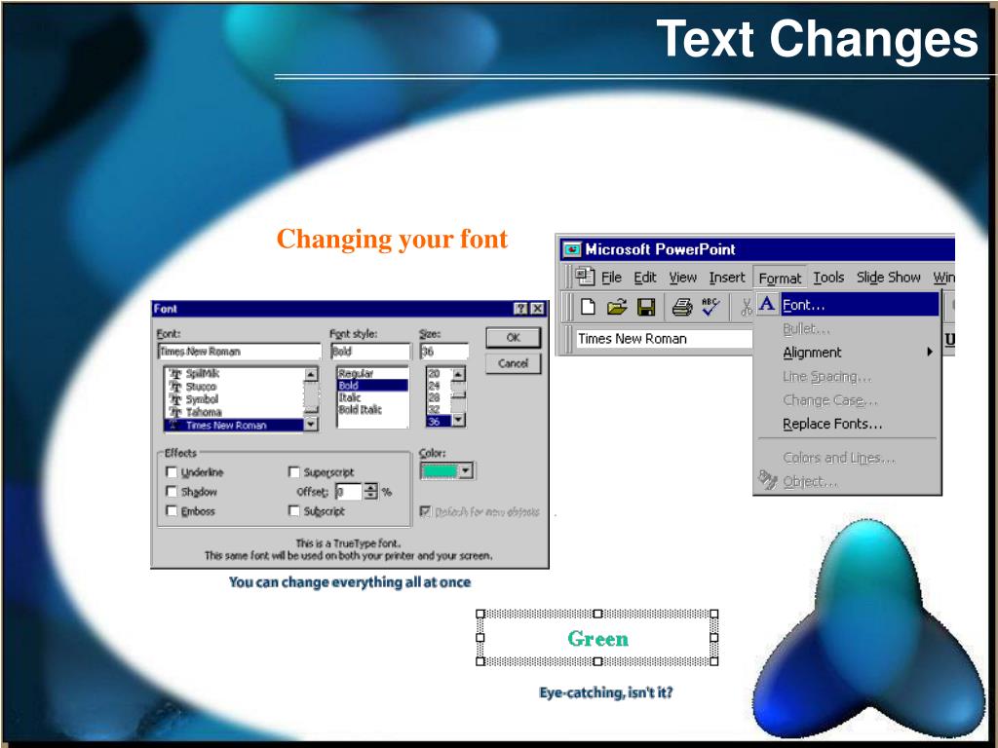Enable the Shadow effect checkbox
Image resolution: width=998 pixels, height=748 pixels.
[x=172, y=491]
